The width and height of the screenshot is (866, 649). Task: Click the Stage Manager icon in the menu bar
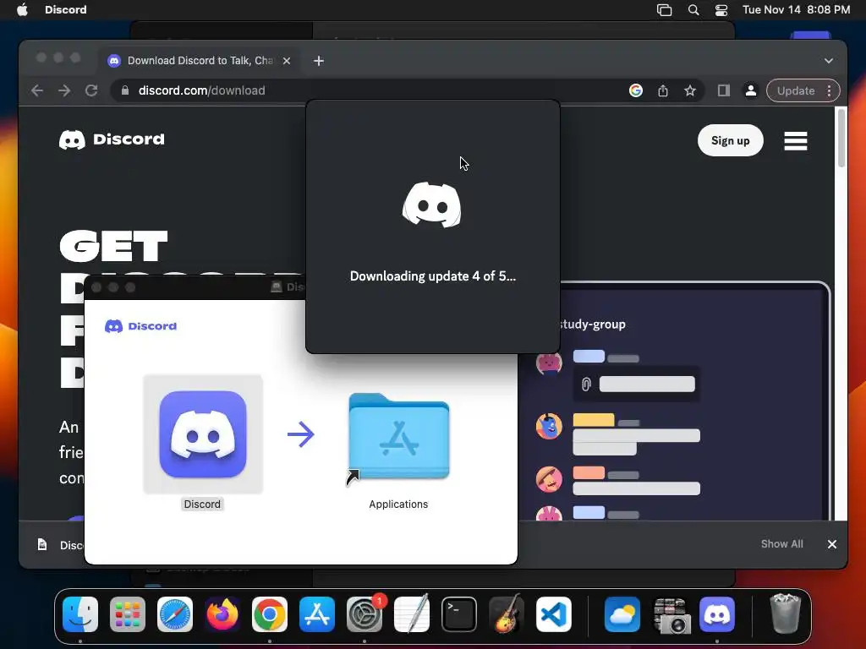665,9
